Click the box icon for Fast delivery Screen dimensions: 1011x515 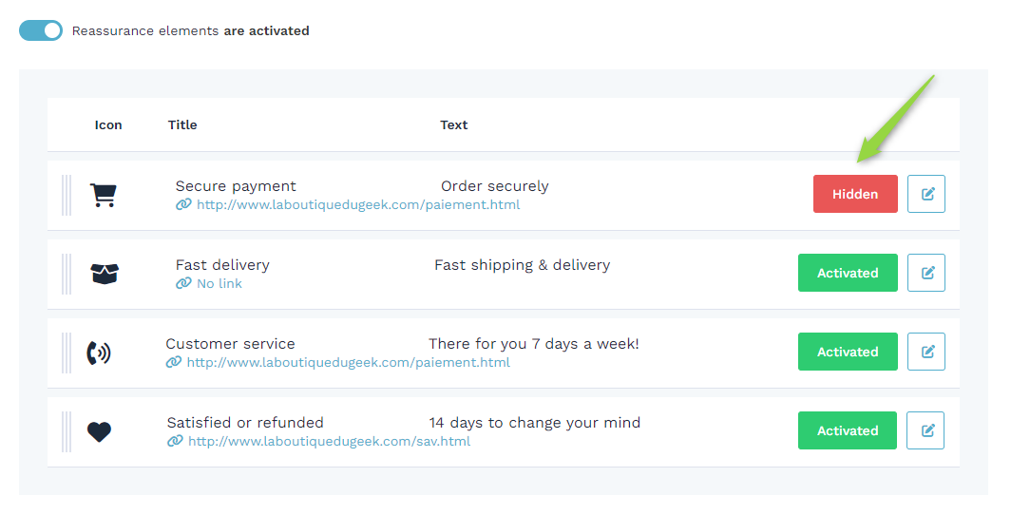point(105,274)
